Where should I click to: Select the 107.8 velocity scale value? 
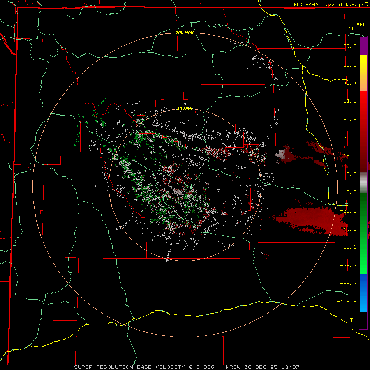[x=348, y=46]
